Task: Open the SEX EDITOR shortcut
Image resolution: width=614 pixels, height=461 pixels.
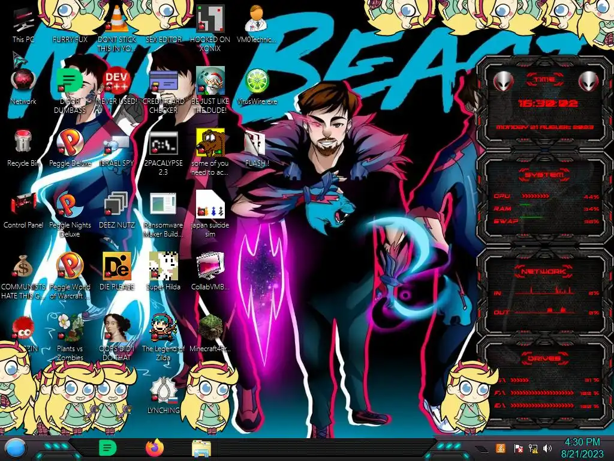Action: click(x=163, y=24)
